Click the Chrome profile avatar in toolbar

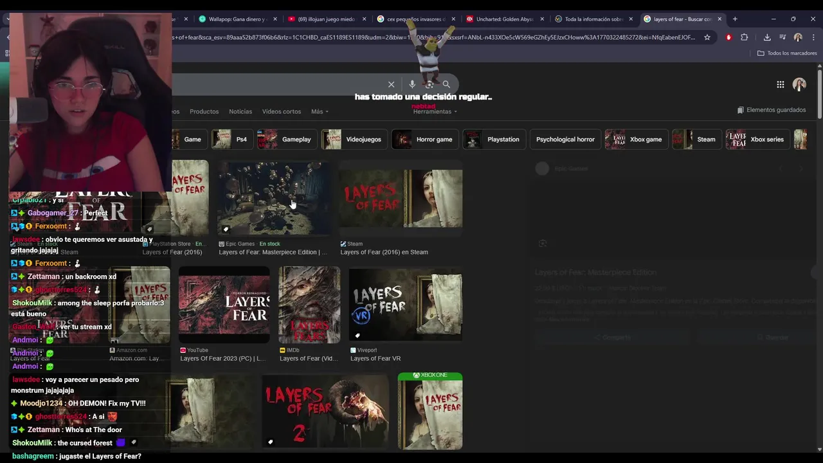[798, 37]
